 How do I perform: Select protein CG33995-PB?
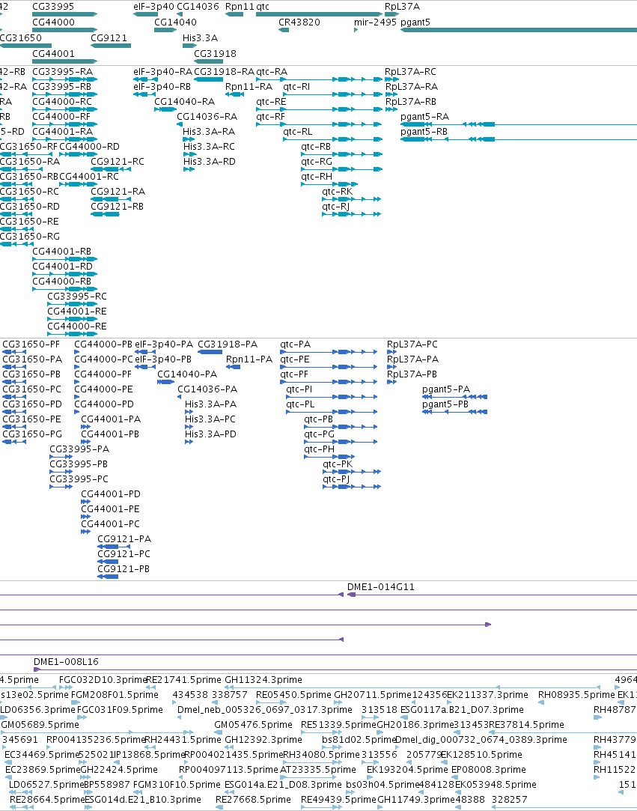click(x=79, y=464)
